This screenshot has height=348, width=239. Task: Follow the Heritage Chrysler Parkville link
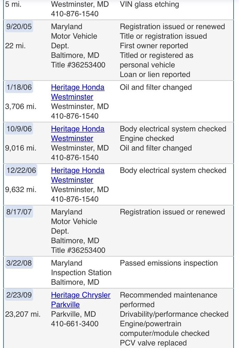coord(81,300)
